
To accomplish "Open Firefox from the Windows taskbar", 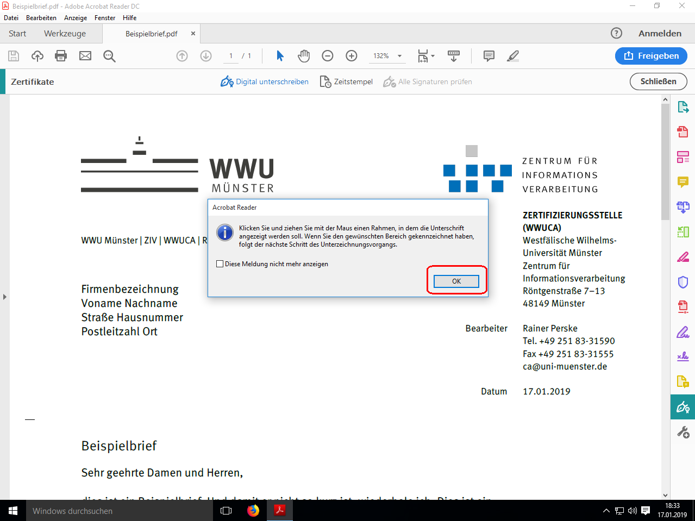I will pos(253,511).
